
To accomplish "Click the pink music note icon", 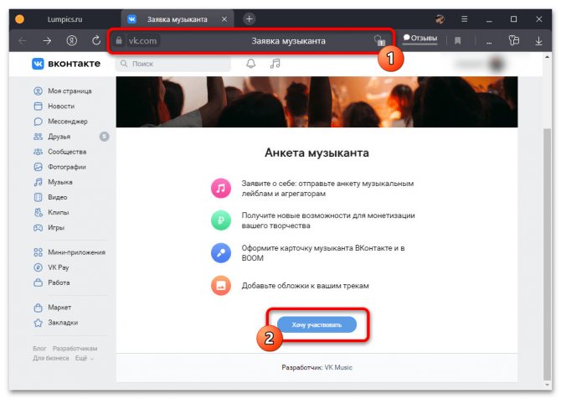I will (x=221, y=188).
